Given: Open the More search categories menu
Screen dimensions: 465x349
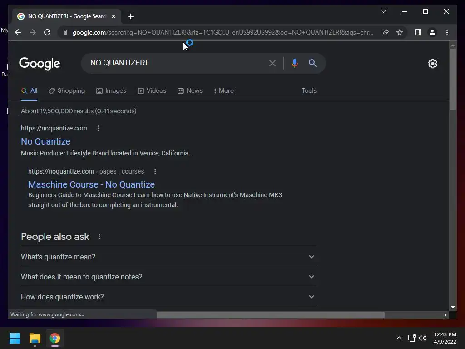Looking at the screenshot, I should [x=223, y=90].
